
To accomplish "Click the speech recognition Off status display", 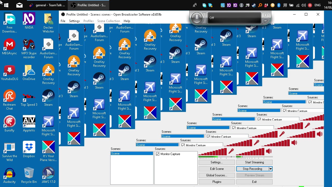I will coord(234,18).
